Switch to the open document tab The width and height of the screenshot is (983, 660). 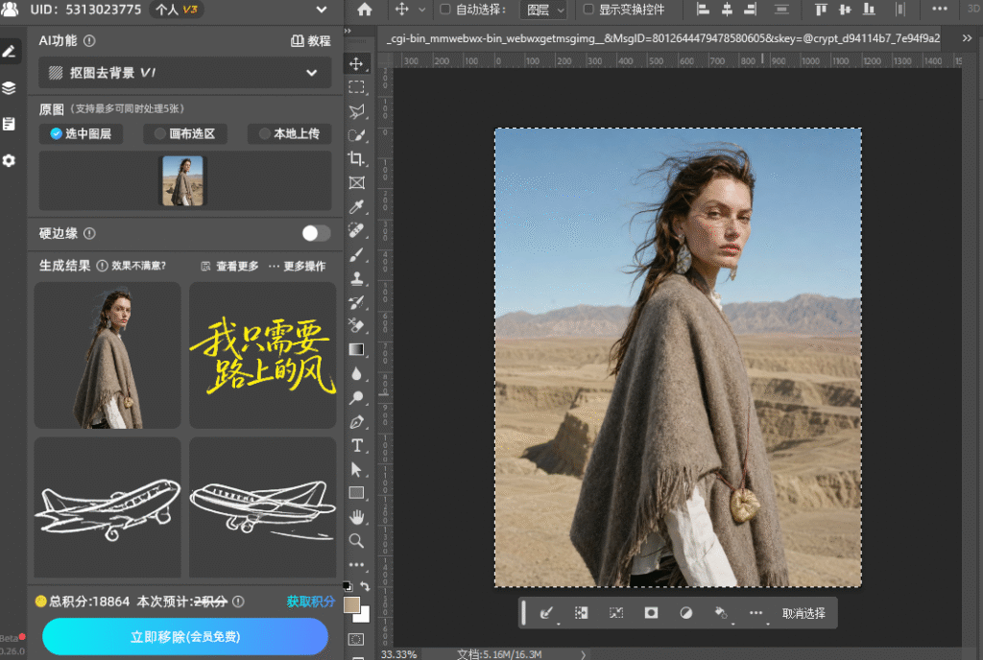pos(663,38)
